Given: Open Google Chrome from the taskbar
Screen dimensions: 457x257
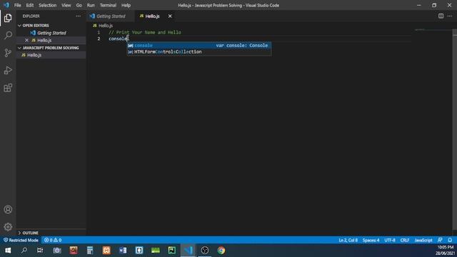Looking at the screenshot, I should (x=221, y=251).
